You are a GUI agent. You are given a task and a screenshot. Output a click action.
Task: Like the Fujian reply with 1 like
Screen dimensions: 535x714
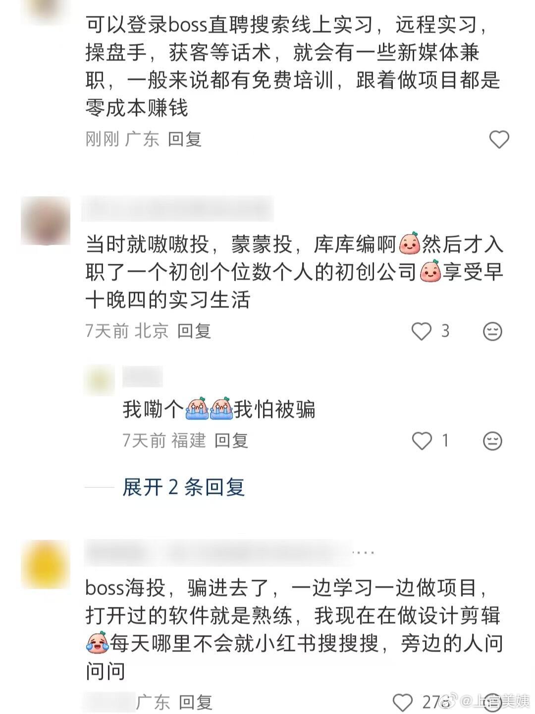click(x=422, y=440)
